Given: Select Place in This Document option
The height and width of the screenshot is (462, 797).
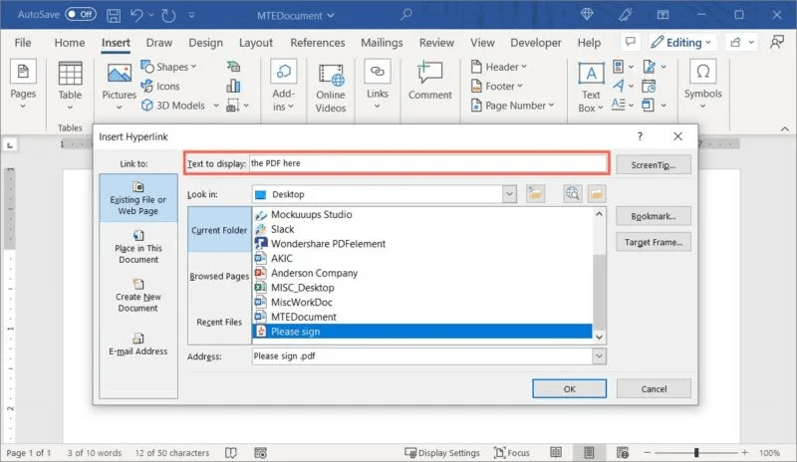Looking at the screenshot, I should click(x=138, y=247).
